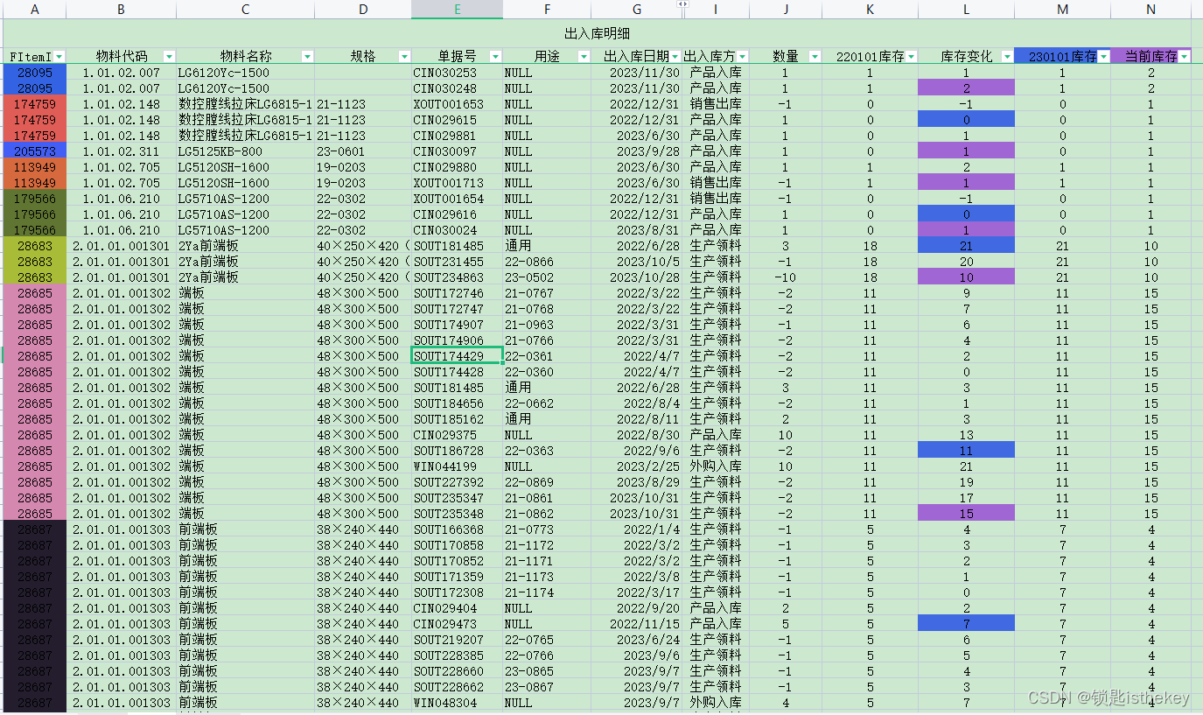Select cell WIN048304
Screen dimensions: 1203x715
tap(457, 703)
